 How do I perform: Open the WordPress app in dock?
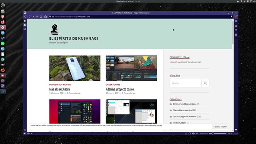click(3, 49)
